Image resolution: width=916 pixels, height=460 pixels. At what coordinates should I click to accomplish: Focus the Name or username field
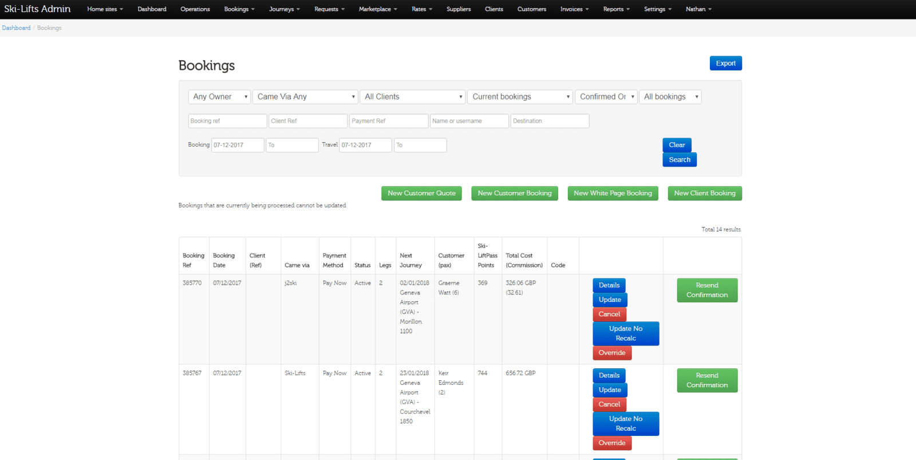click(x=469, y=121)
